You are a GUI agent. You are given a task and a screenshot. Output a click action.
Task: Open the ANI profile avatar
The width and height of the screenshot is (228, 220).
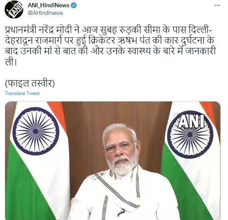[14, 9]
